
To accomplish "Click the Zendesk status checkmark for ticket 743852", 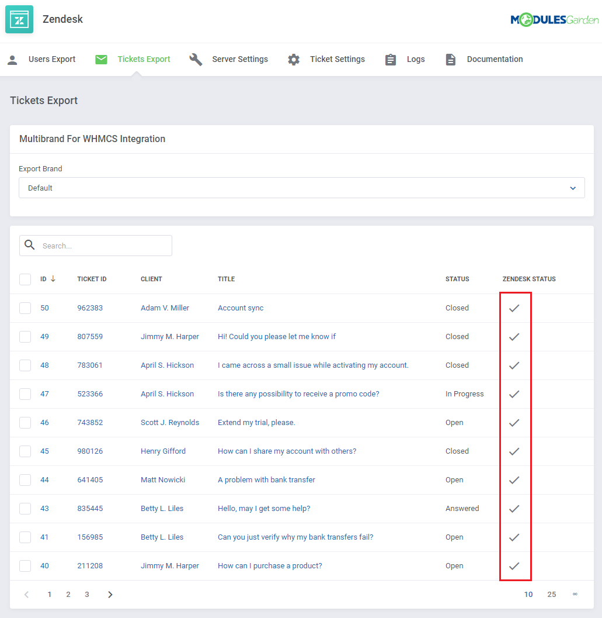I will click(x=514, y=423).
